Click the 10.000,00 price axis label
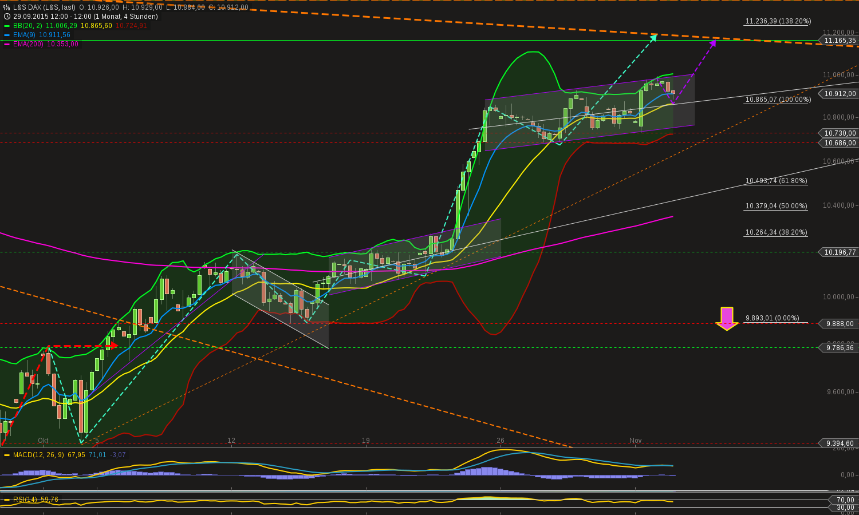Screen dimensions: 859x515 pyautogui.click(x=838, y=296)
